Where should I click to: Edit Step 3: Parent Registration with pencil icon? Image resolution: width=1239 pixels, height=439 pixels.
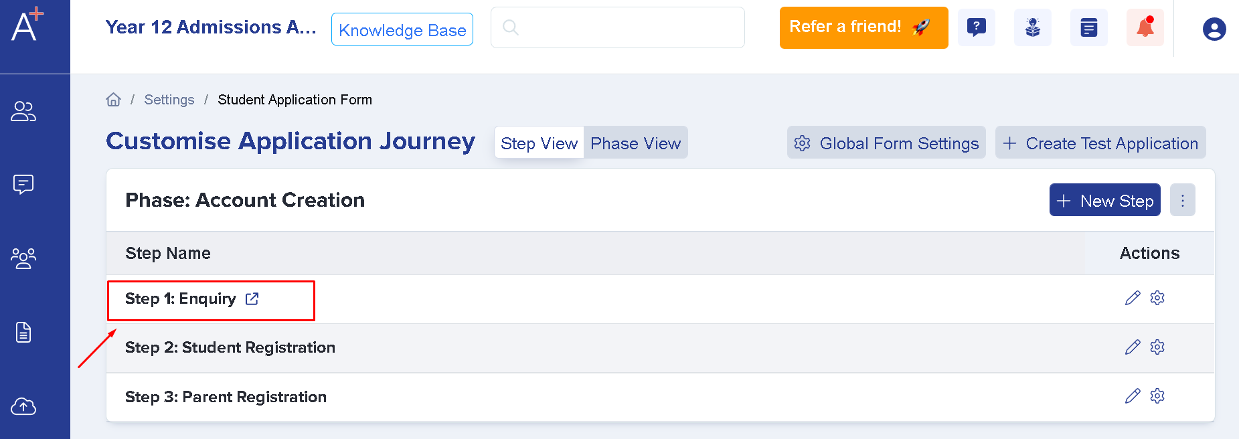point(1132,396)
